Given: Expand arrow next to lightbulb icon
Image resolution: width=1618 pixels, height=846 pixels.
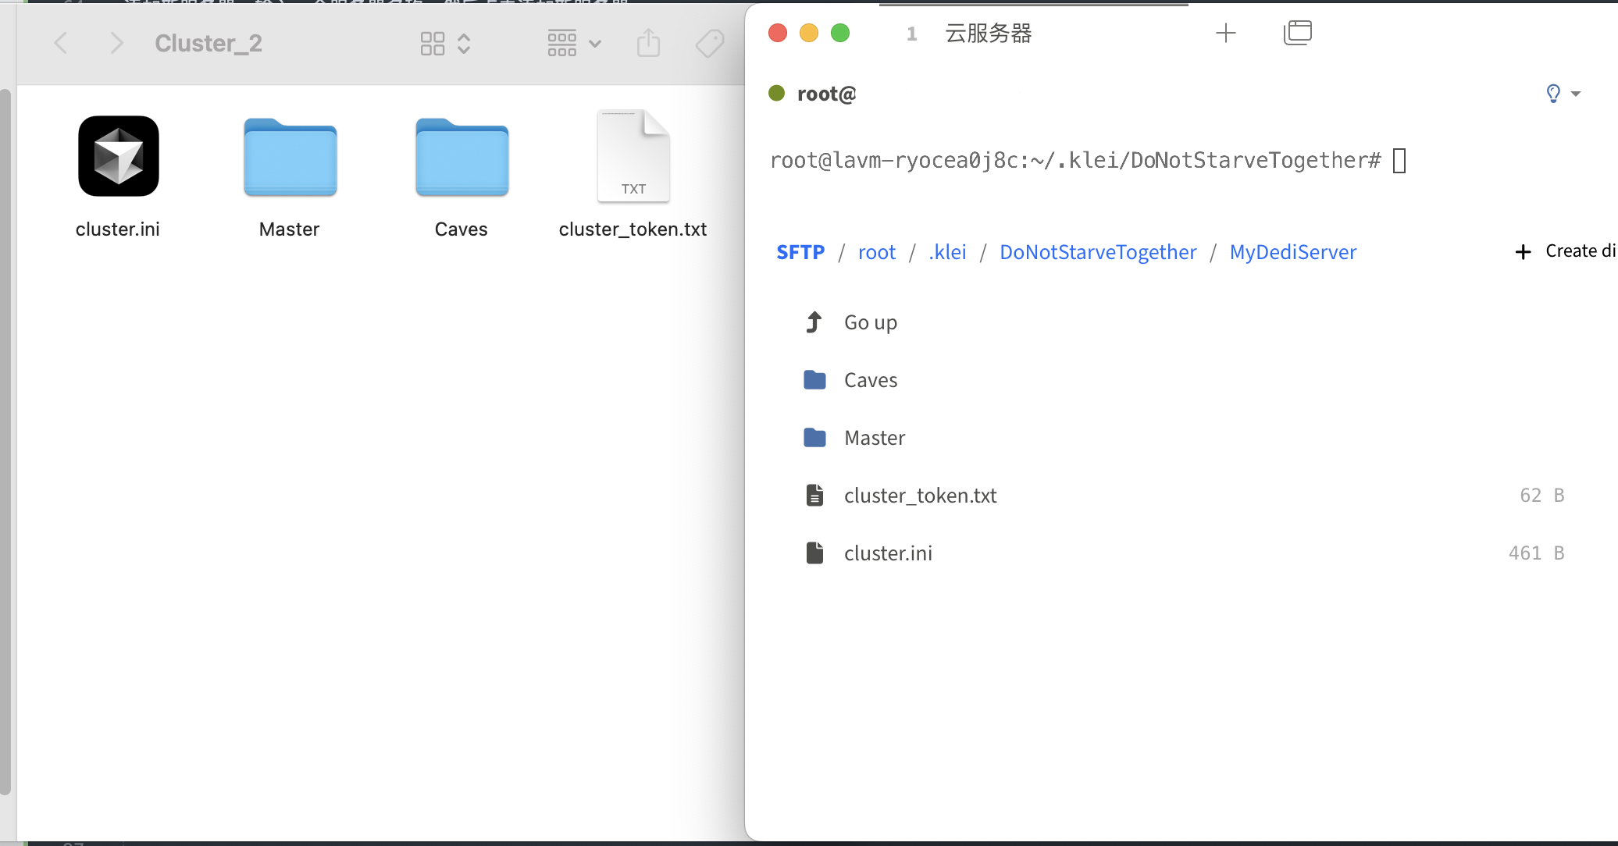Looking at the screenshot, I should coord(1576,94).
